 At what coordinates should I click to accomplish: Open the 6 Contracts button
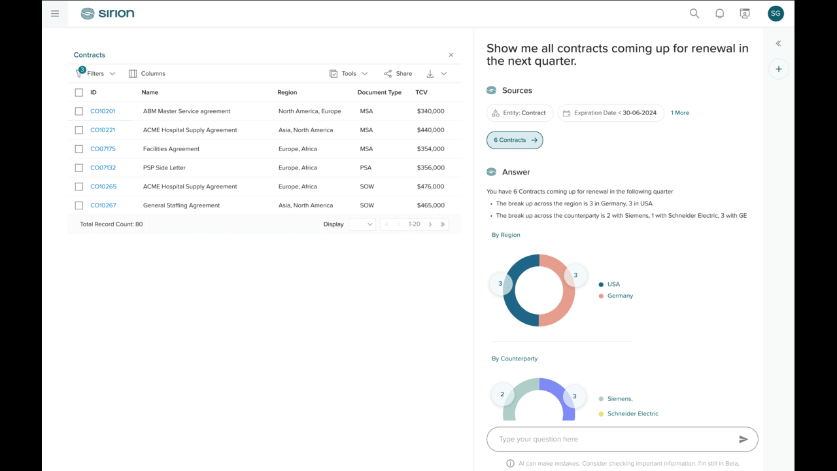515,140
